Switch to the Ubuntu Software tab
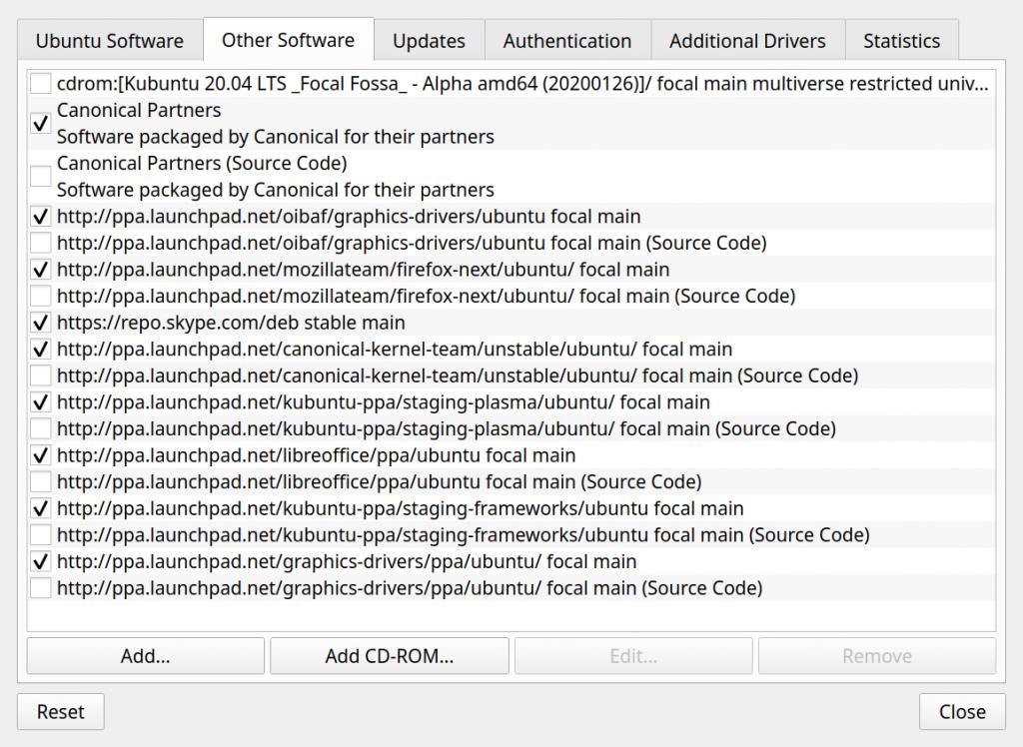 tap(109, 41)
